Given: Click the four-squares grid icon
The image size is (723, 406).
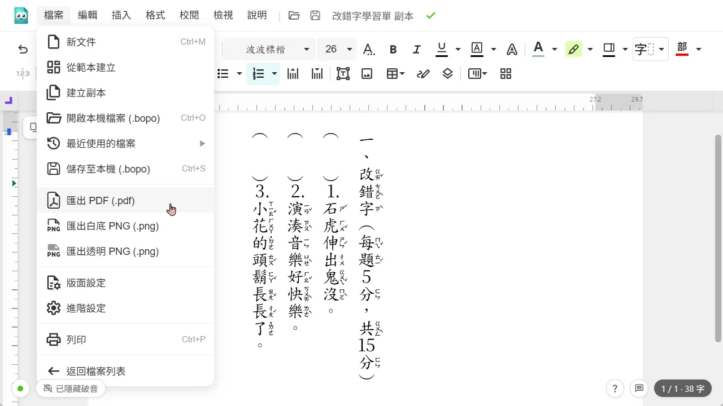Looking at the screenshot, I should (506, 73).
